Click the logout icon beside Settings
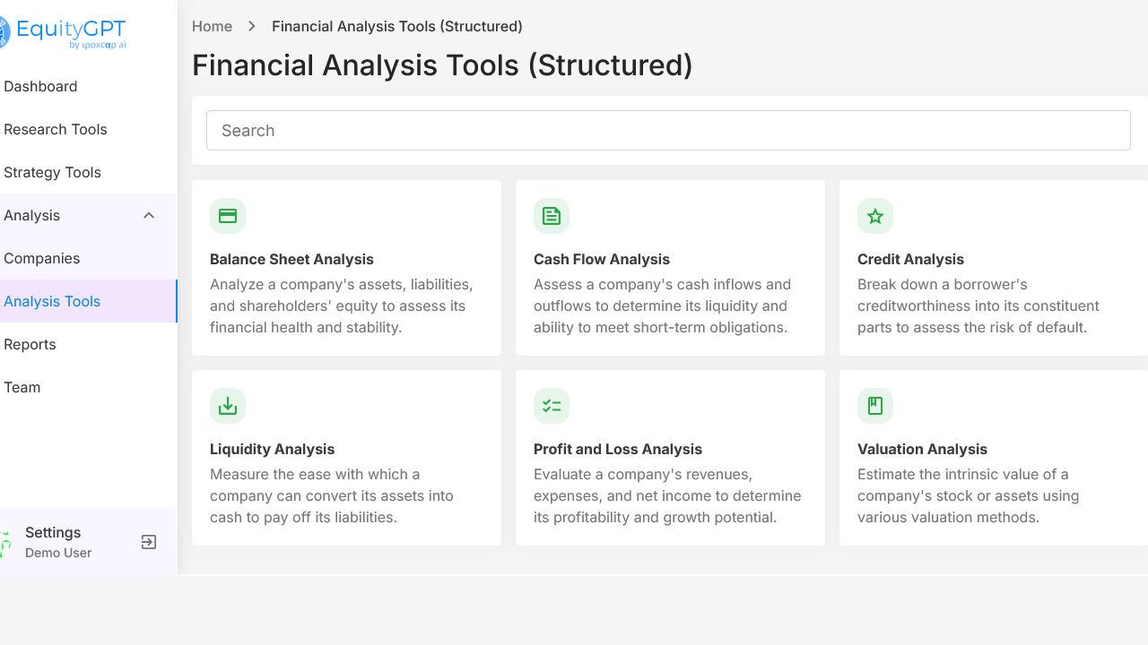The height and width of the screenshot is (645, 1148). 149,542
